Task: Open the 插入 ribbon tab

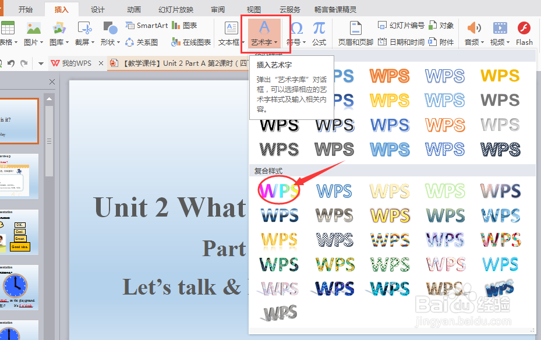Action: pos(61,9)
